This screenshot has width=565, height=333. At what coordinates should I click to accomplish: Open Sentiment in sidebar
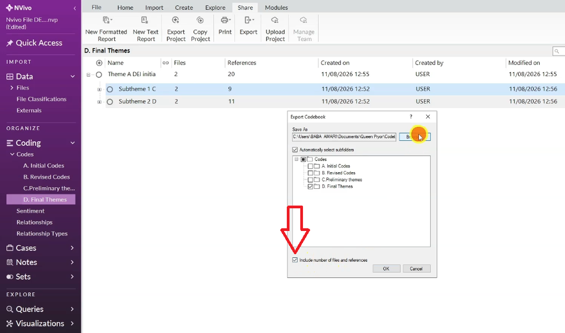[30, 211]
